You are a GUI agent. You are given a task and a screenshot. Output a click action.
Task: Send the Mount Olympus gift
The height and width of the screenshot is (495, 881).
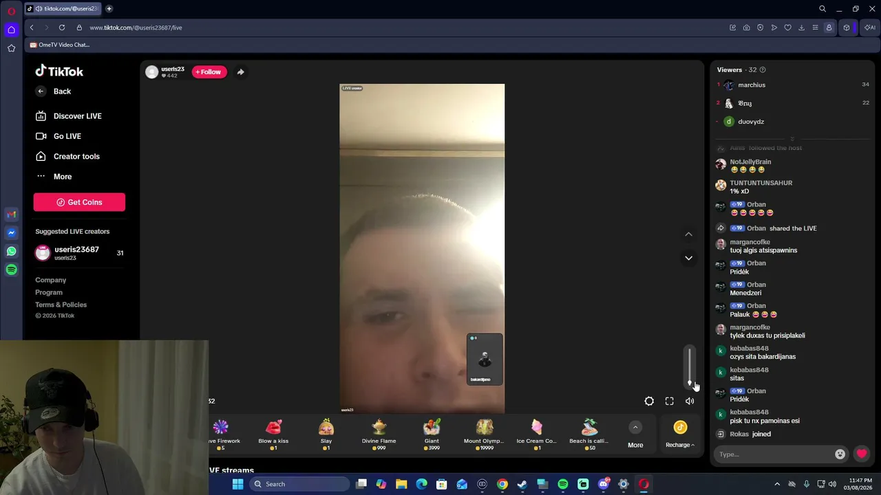(484, 435)
